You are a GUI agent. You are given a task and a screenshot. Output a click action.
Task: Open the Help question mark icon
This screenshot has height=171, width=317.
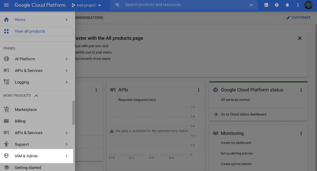(277, 5)
